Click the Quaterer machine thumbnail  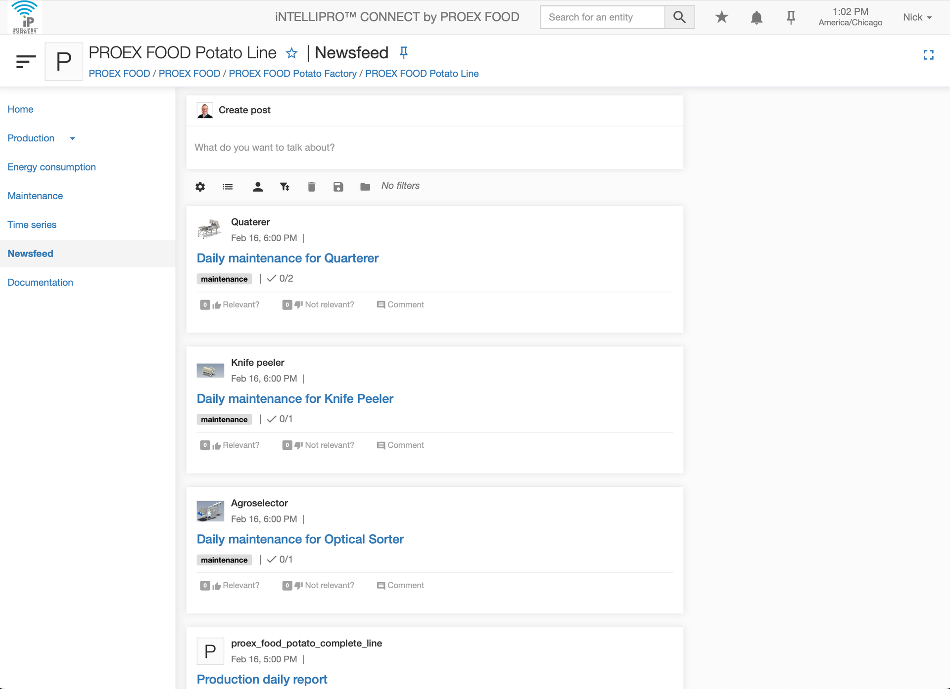click(x=210, y=229)
